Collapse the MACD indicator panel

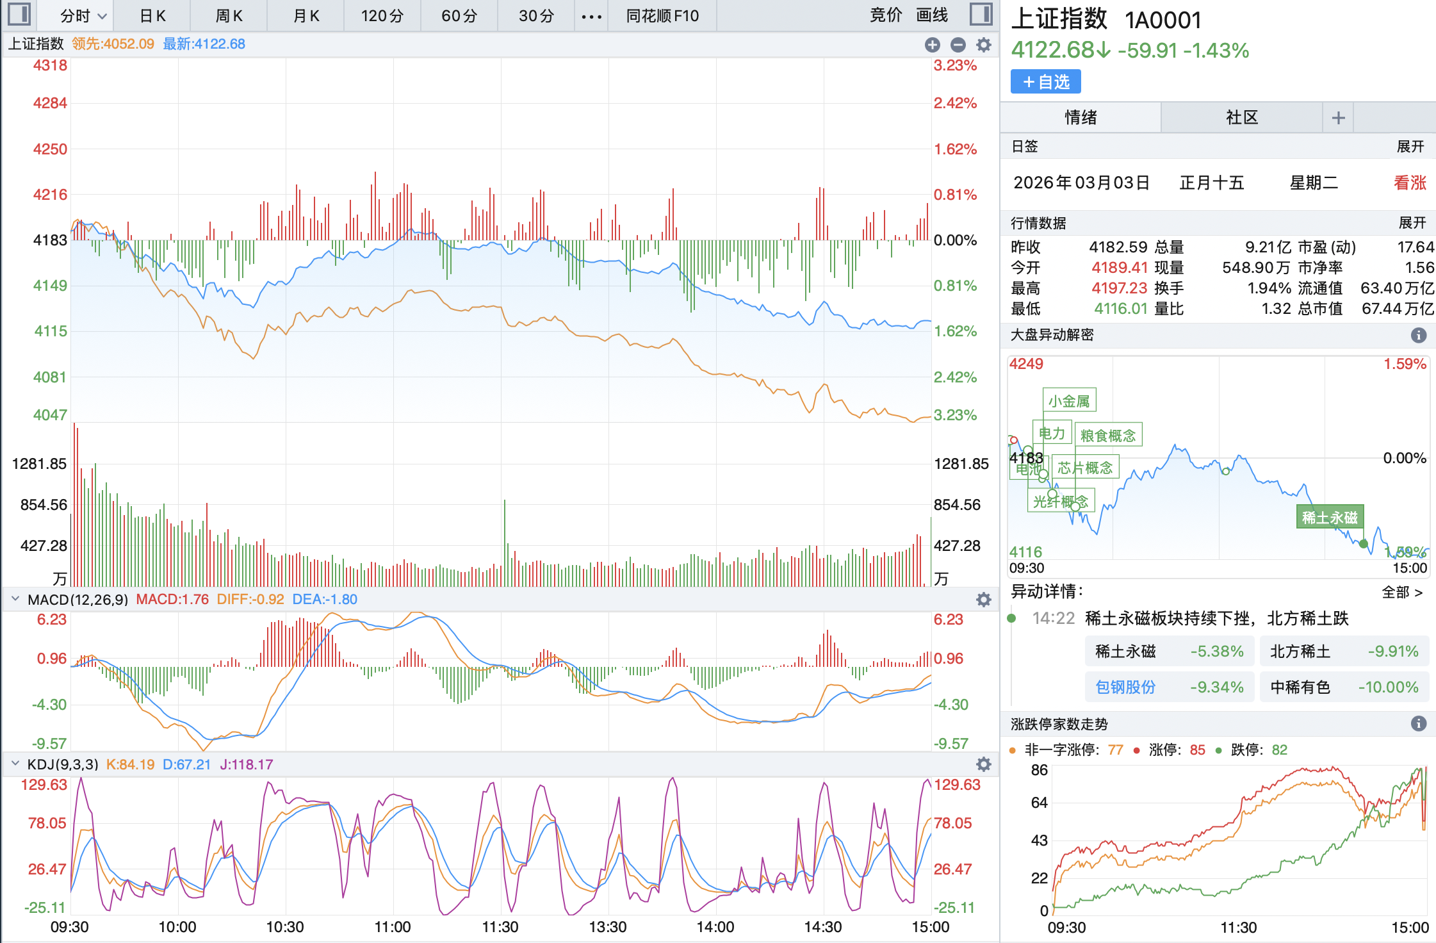(x=15, y=600)
